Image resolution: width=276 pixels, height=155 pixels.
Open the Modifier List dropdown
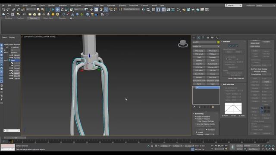pyautogui.click(x=206, y=46)
